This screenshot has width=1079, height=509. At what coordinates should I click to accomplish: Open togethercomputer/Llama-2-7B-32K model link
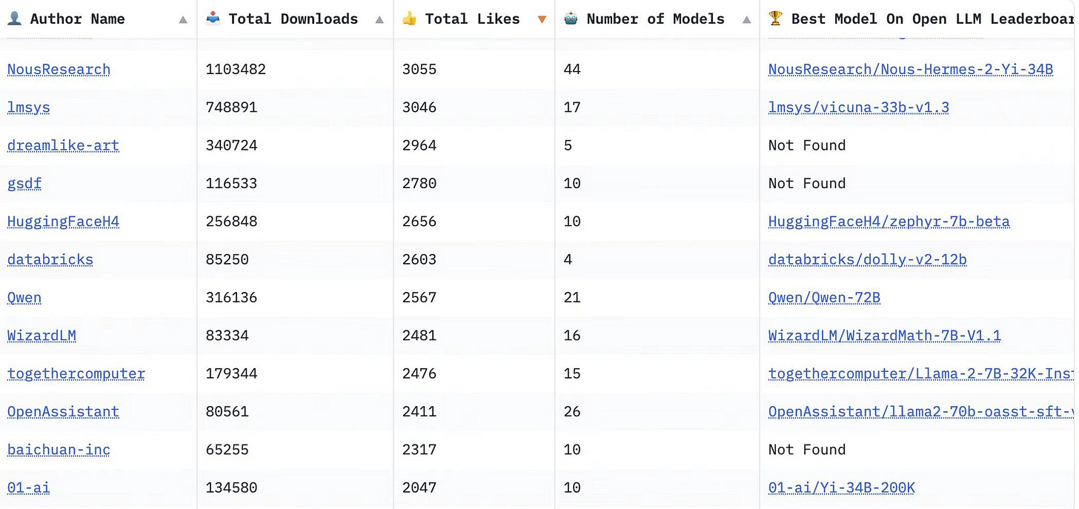(x=922, y=373)
